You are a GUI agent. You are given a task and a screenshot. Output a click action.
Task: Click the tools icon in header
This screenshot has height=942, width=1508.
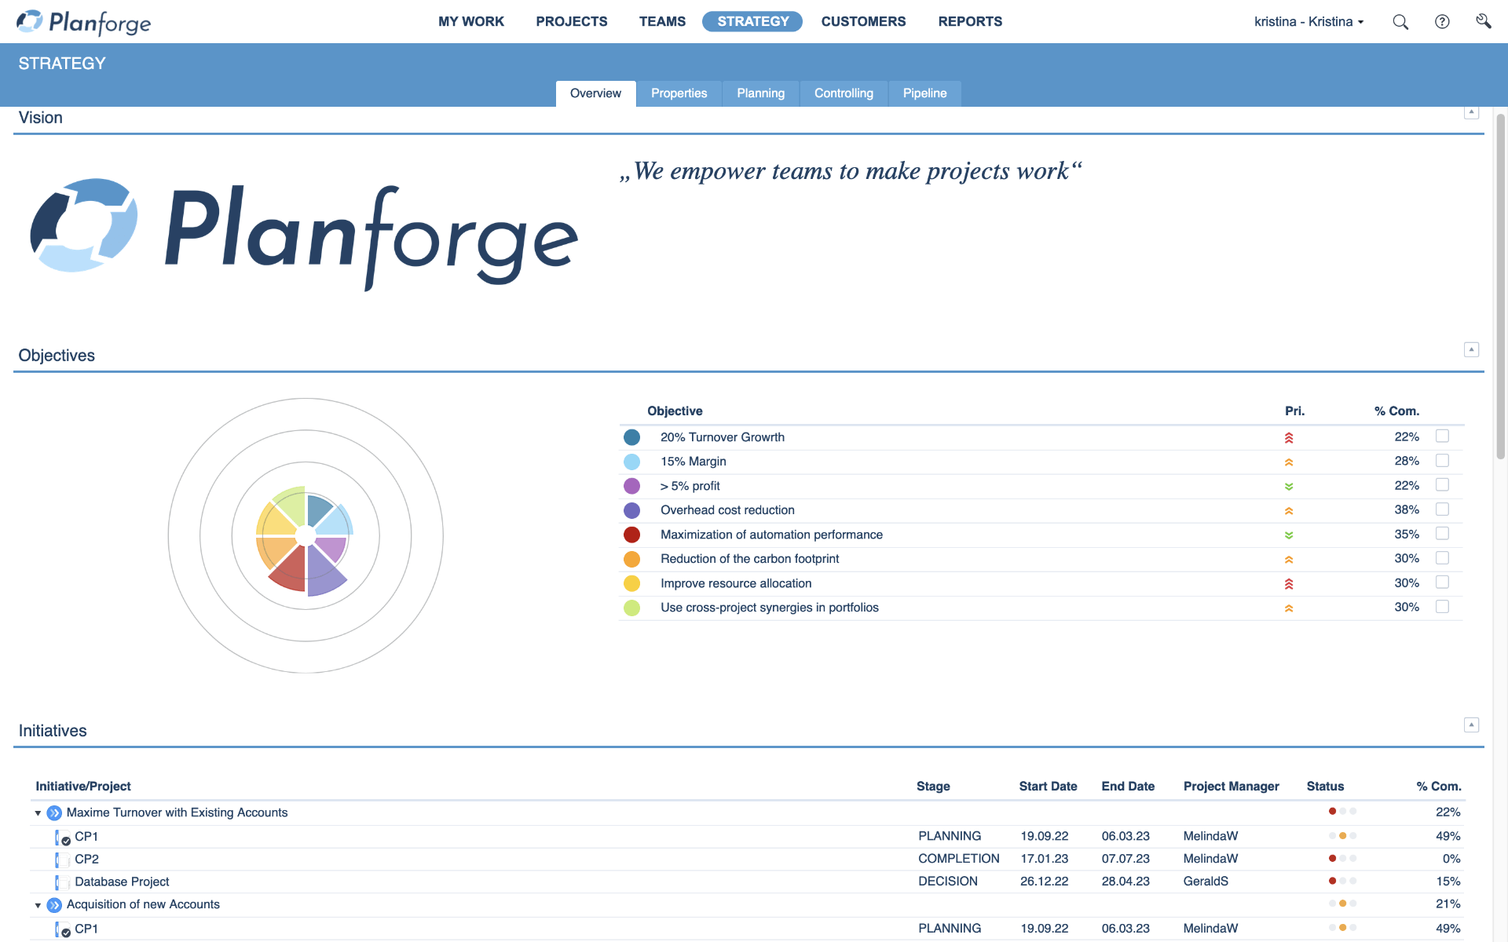[x=1483, y=21]
